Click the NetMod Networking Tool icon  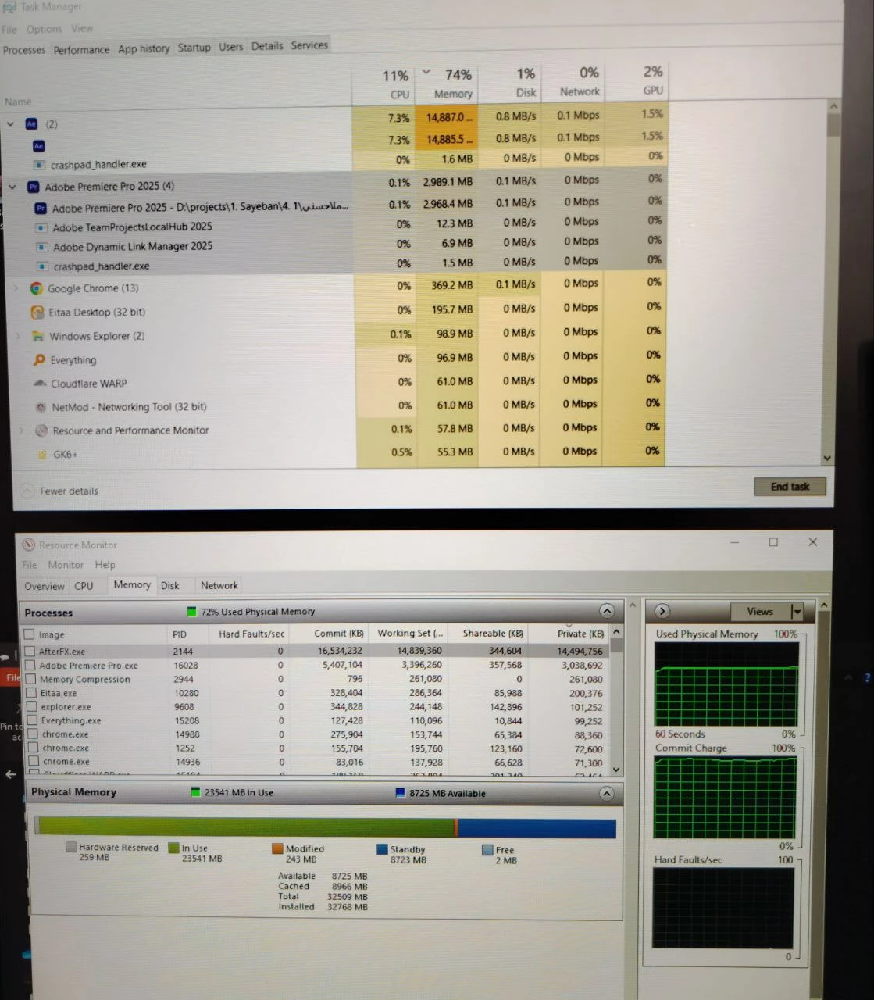coord(41,407)
